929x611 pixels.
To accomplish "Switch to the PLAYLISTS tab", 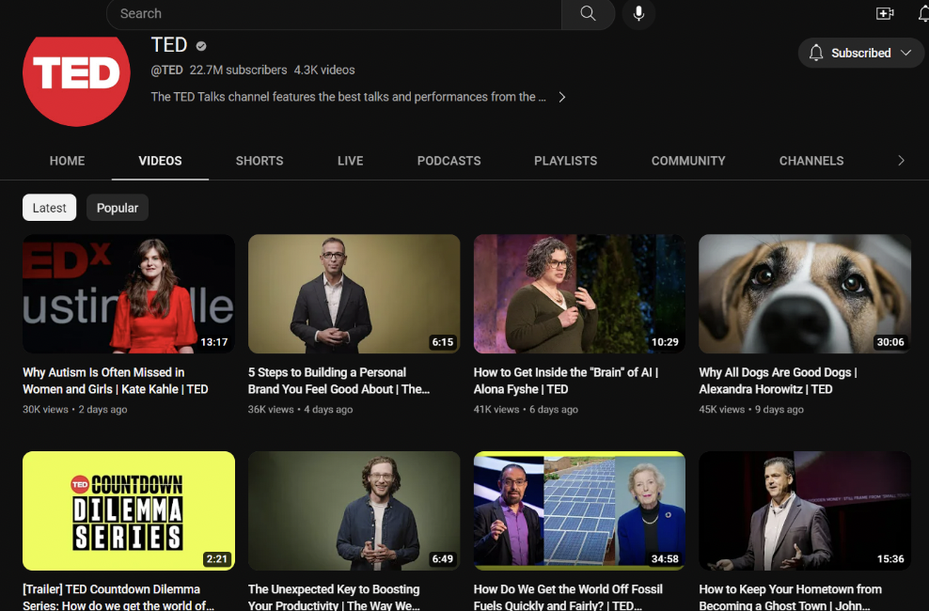I will [x=565, y=161].
